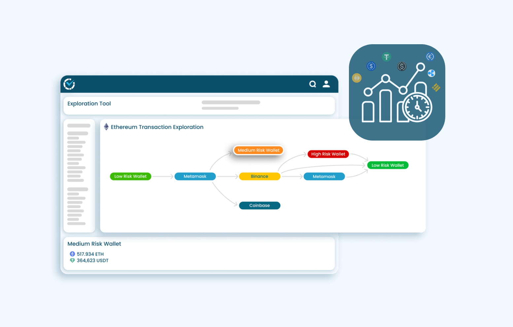This screenshot has height=327, width=513.
Task: Click the dark dollar coin icon in analytics tile
Action: point(402,66)
